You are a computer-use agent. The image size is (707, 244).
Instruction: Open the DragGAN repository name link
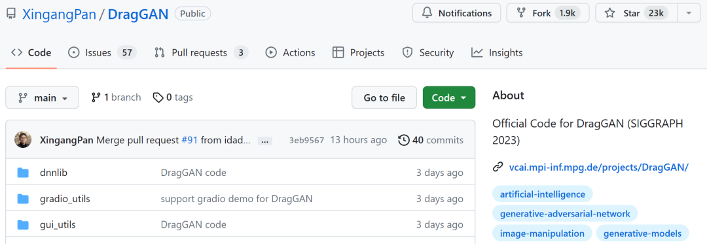coord(138,14)
